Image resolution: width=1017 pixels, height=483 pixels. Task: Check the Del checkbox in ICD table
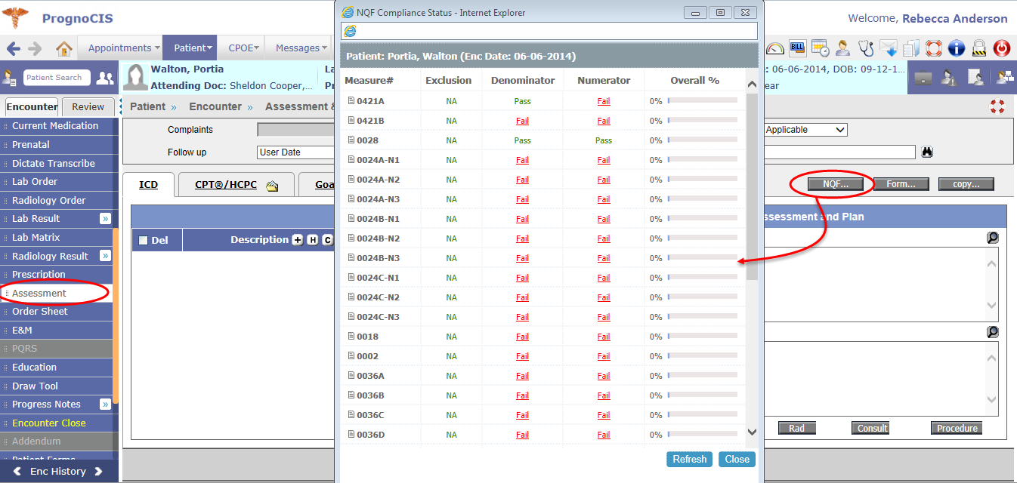tap(143, 241)
